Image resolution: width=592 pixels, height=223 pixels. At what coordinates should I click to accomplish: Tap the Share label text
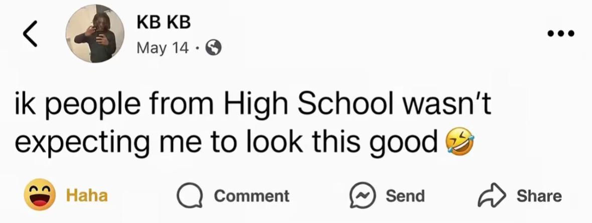(539, 196)
